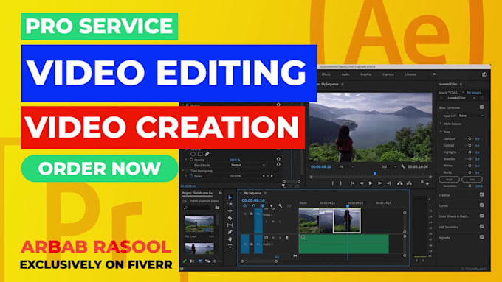Switch Project panel to icon view
Image resolution: width=502 pixels, height=282 pixels.
[200, 261]
